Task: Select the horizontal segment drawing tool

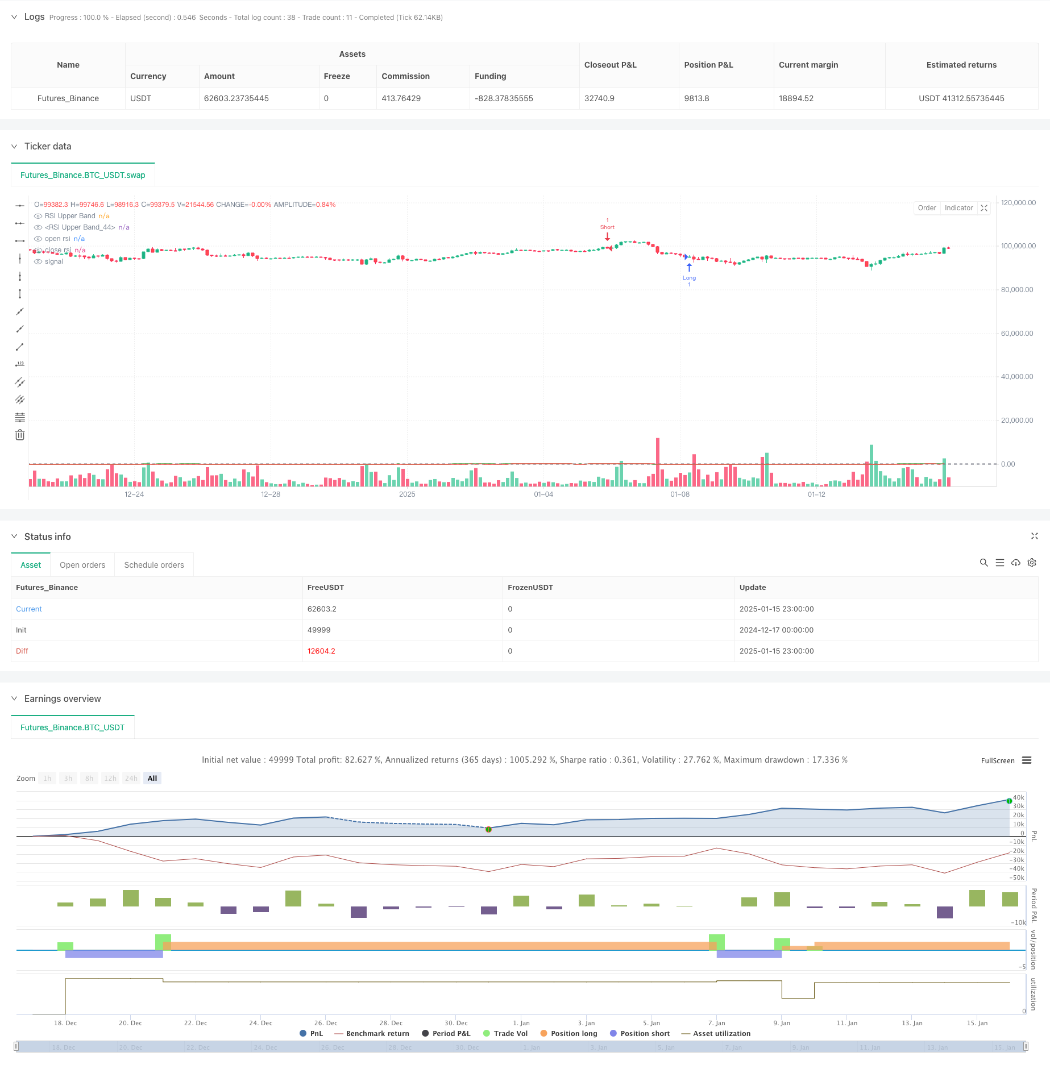Action: coord(20,241)
